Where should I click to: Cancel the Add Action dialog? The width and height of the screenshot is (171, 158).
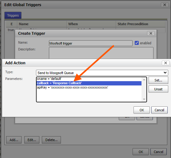159,110
